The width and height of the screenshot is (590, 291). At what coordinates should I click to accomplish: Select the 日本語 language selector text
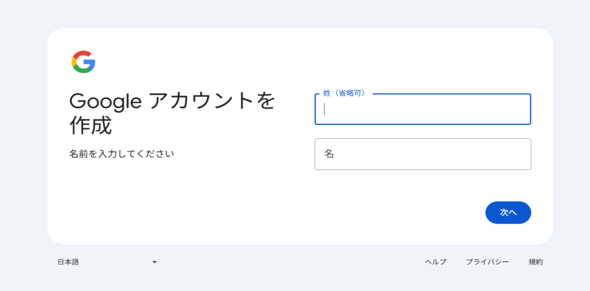click(68, 262)
